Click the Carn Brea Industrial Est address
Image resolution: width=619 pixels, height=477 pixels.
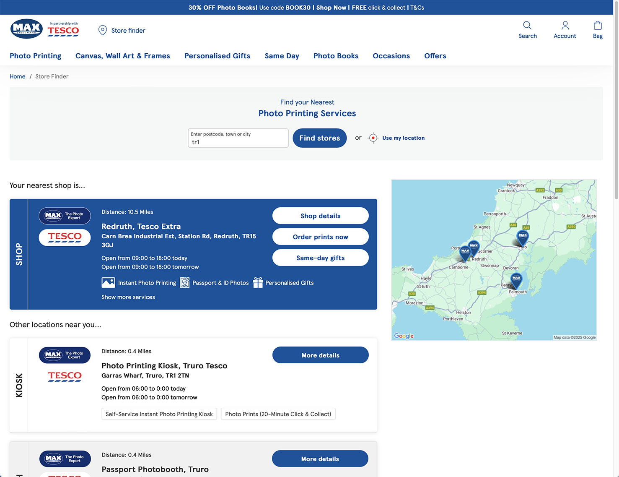[179, 240]
